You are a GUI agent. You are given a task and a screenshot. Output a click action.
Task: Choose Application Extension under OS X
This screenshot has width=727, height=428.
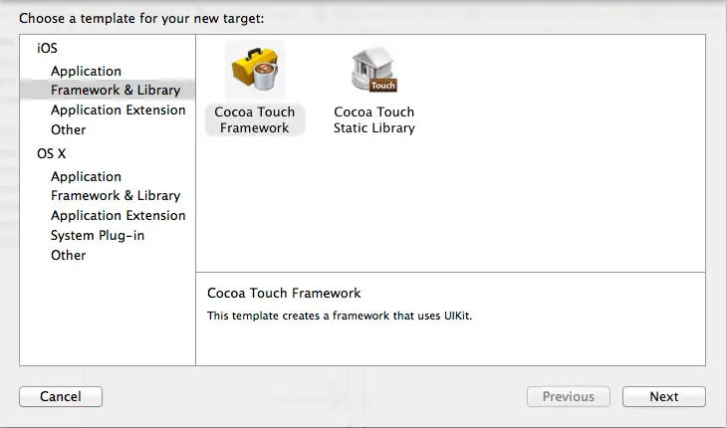118,215
